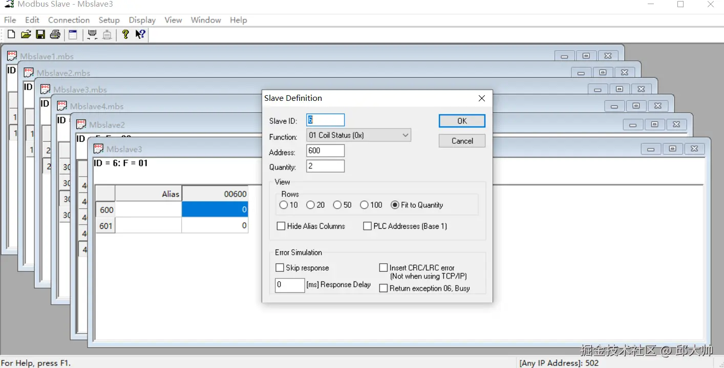Click the Mbslave4.mbs document icon

62,106
